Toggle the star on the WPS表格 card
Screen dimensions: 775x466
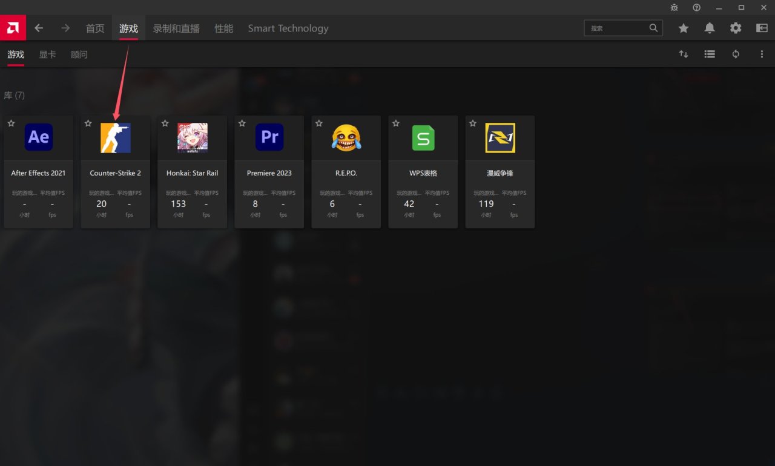(395, 123)
